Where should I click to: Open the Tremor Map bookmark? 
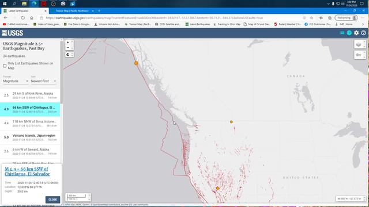tap(138, 24)
